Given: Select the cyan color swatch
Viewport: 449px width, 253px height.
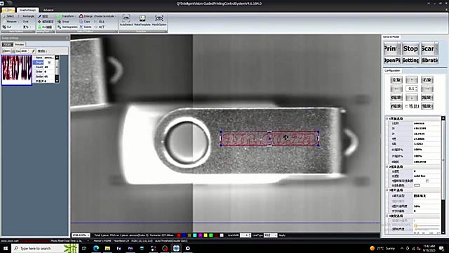Looking at the screenshot, I should (x=195, y=235).
